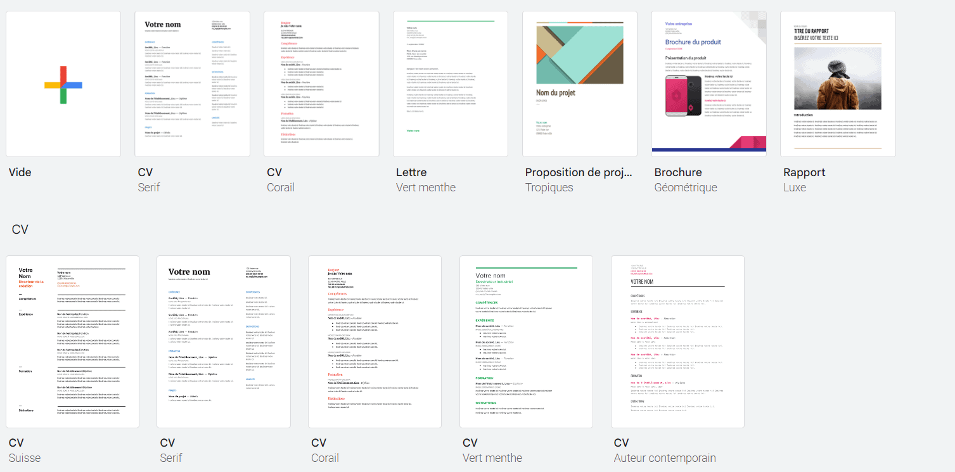Open the Vert menthe CV template thumbnail

click(x=526, y=341)
